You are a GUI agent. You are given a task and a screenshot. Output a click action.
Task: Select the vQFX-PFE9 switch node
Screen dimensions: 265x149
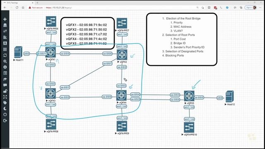(122, 126)
